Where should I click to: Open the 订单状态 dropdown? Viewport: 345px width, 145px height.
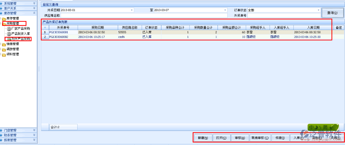(x=318, y=10)
